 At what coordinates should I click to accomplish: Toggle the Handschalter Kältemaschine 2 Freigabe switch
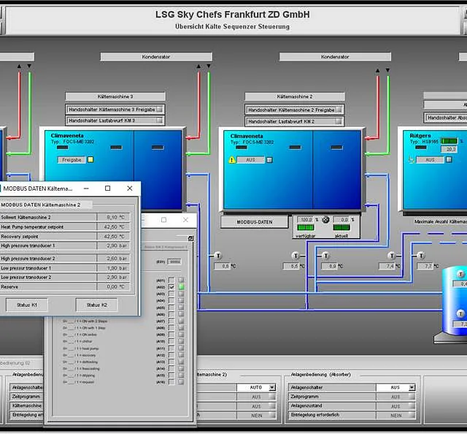pyautogui.click(x=339, y=110)
